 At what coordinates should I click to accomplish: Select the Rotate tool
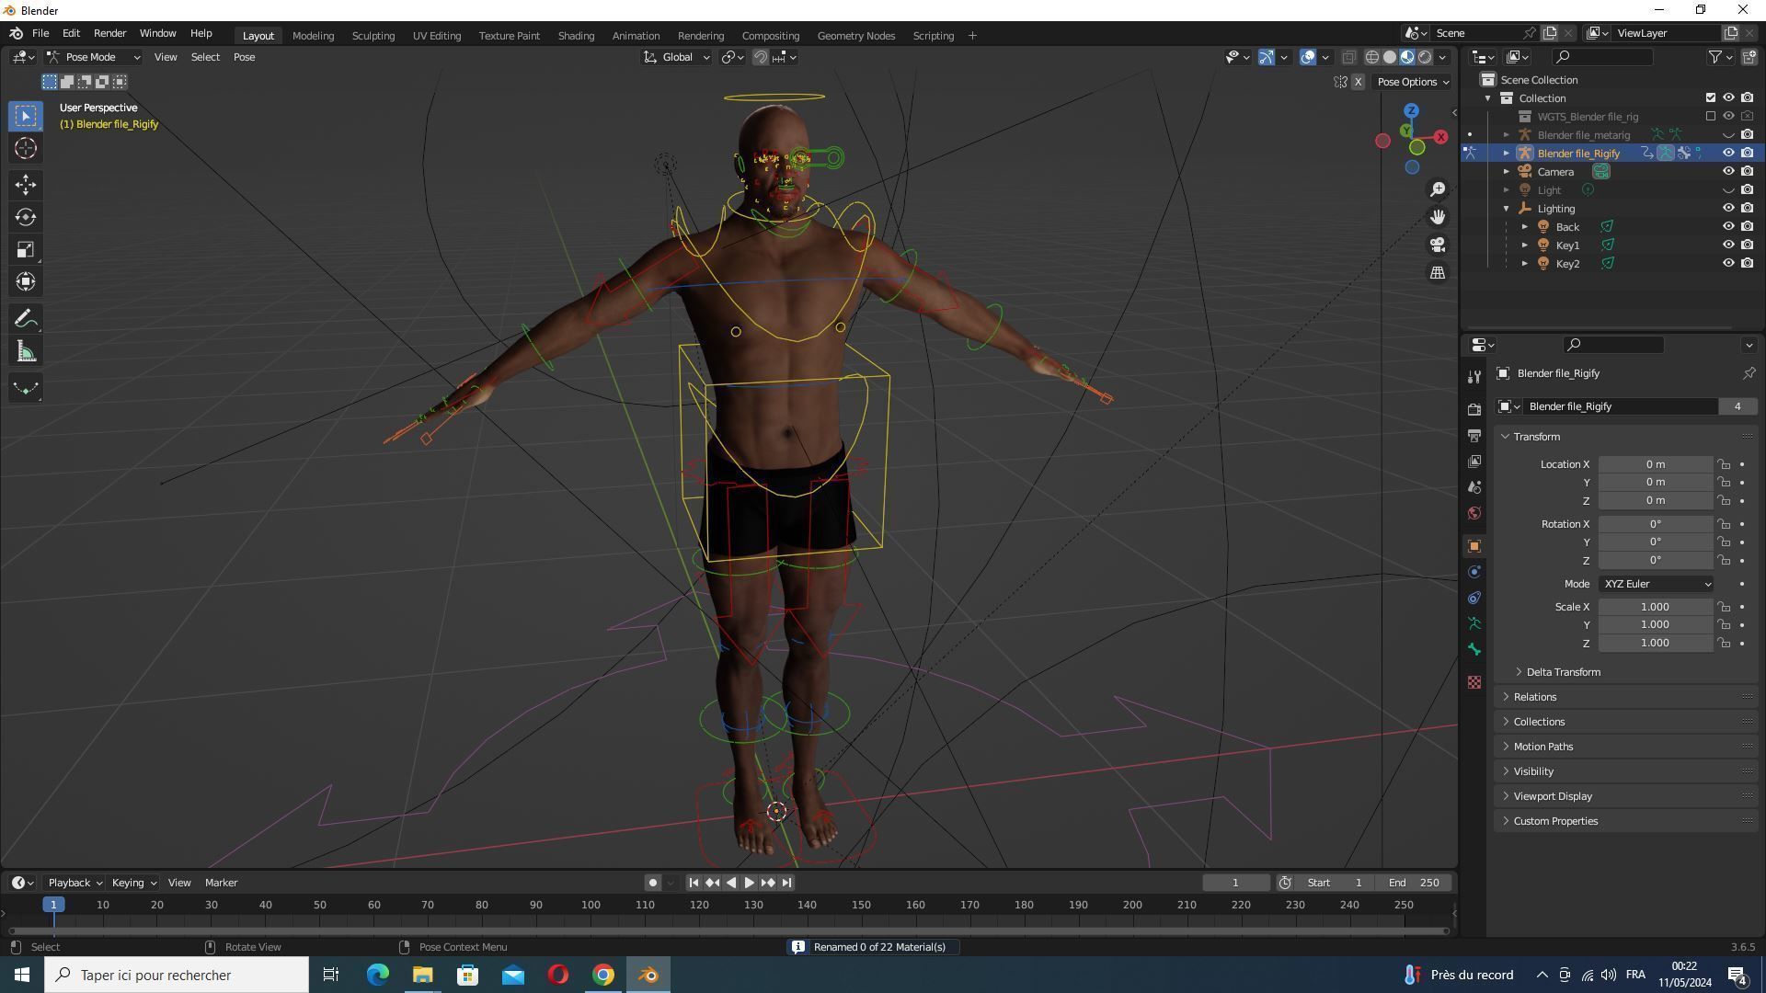(25, 217)
